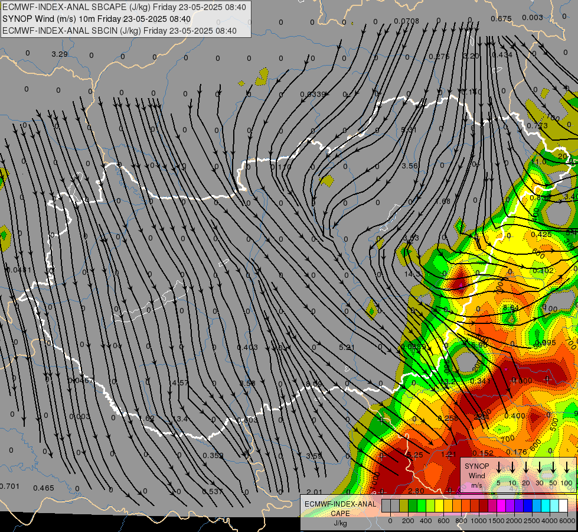Click the 3.56 value on the map
Screen dimensions: 578x532
(410, 166)
